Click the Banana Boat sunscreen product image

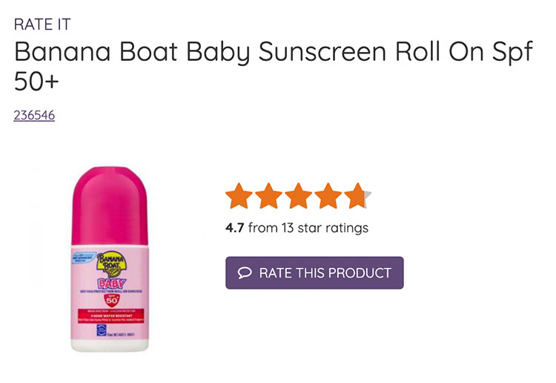[111, 260]
